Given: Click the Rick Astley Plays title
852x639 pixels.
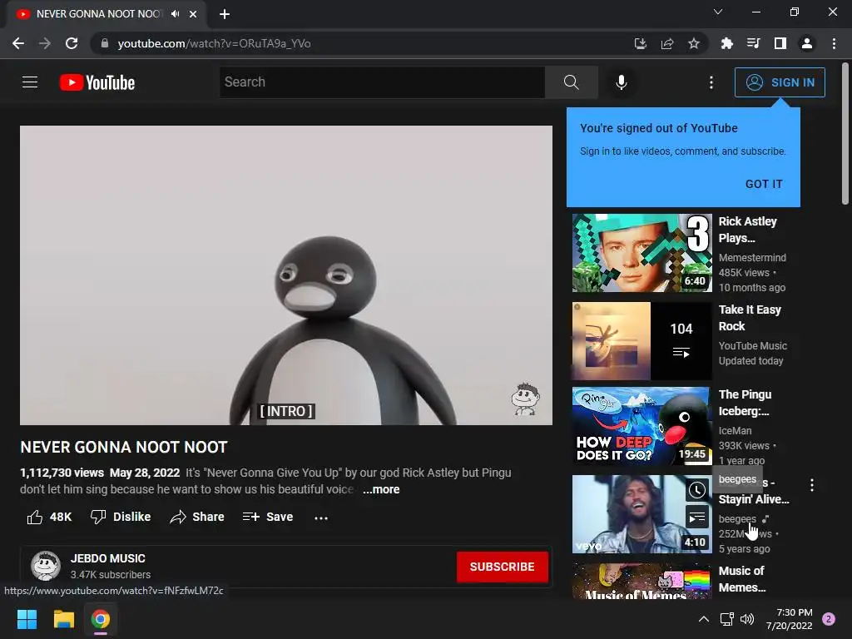Looking at the screenshot, I should [747, 230].
